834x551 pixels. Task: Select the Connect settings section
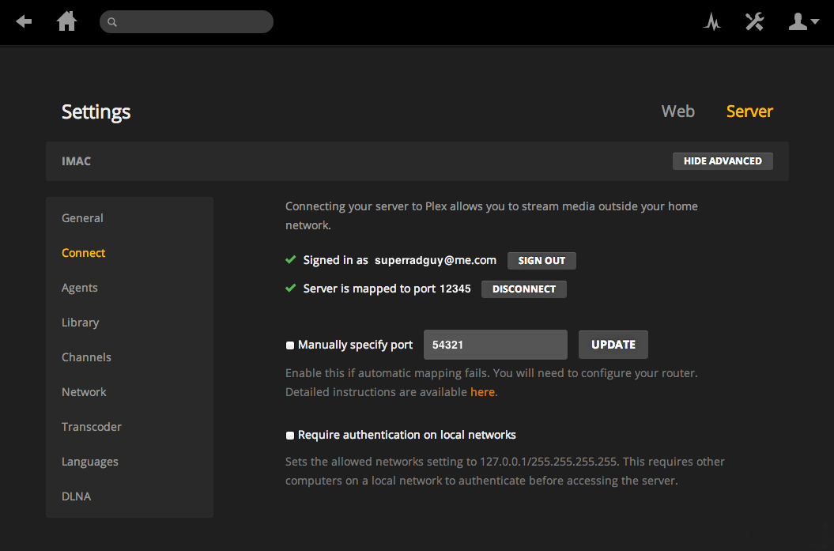click(84, 253)
